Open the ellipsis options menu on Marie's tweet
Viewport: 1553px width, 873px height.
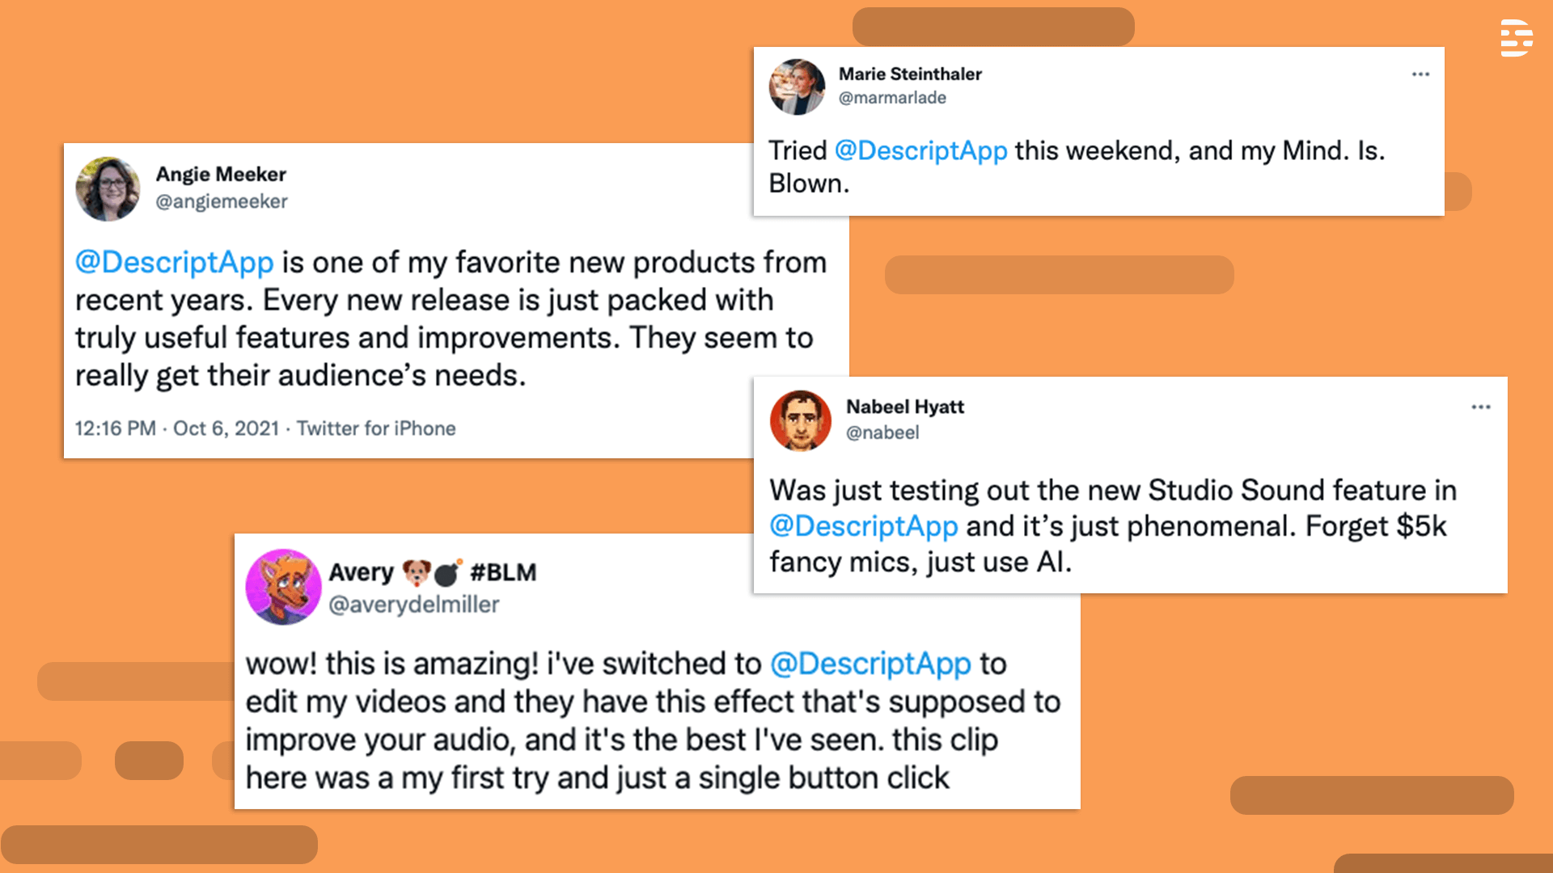[x=1420, y=74]
